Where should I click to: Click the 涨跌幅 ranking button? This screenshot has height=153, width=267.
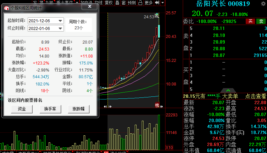click(x=79, y=109)
